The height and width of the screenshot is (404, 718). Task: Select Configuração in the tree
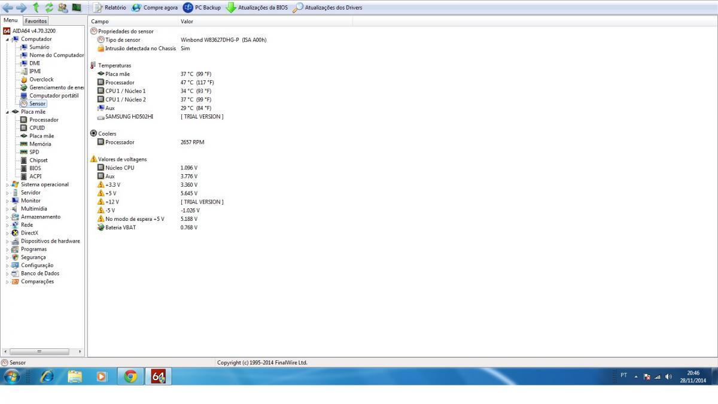click(x=37, y=265)
